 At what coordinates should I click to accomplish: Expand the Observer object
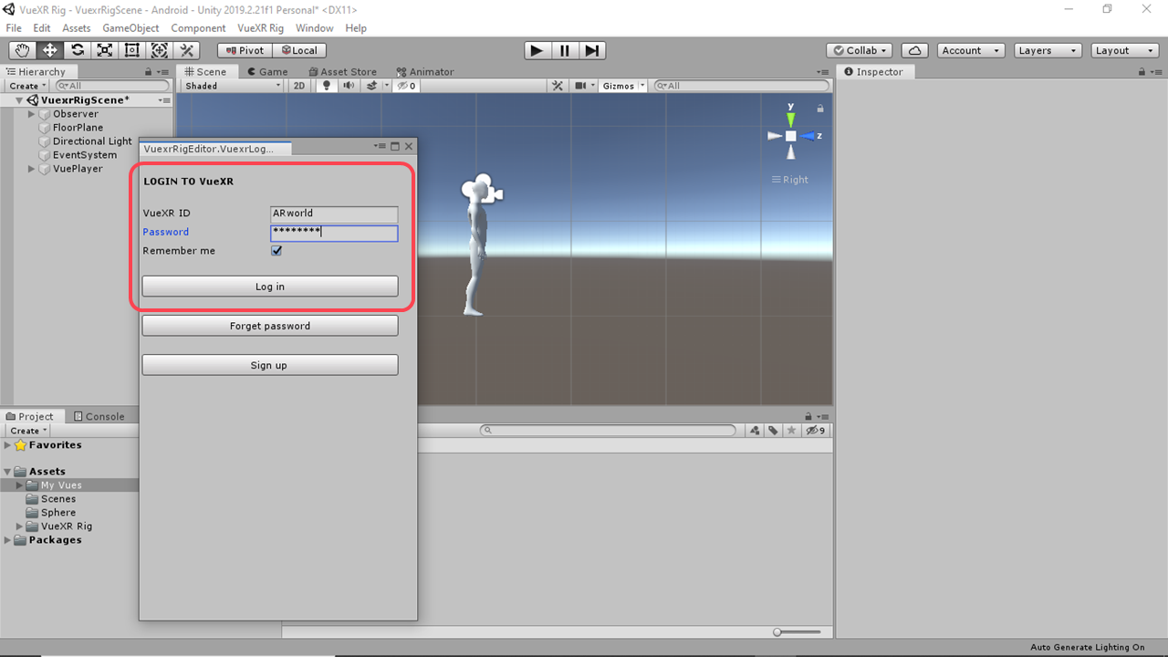click(x=32, y=114)
